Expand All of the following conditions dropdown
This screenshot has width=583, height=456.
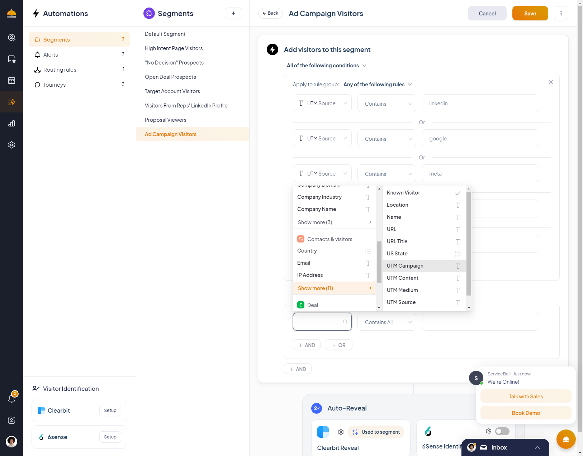pyautogui.click(x=327, y=66)
